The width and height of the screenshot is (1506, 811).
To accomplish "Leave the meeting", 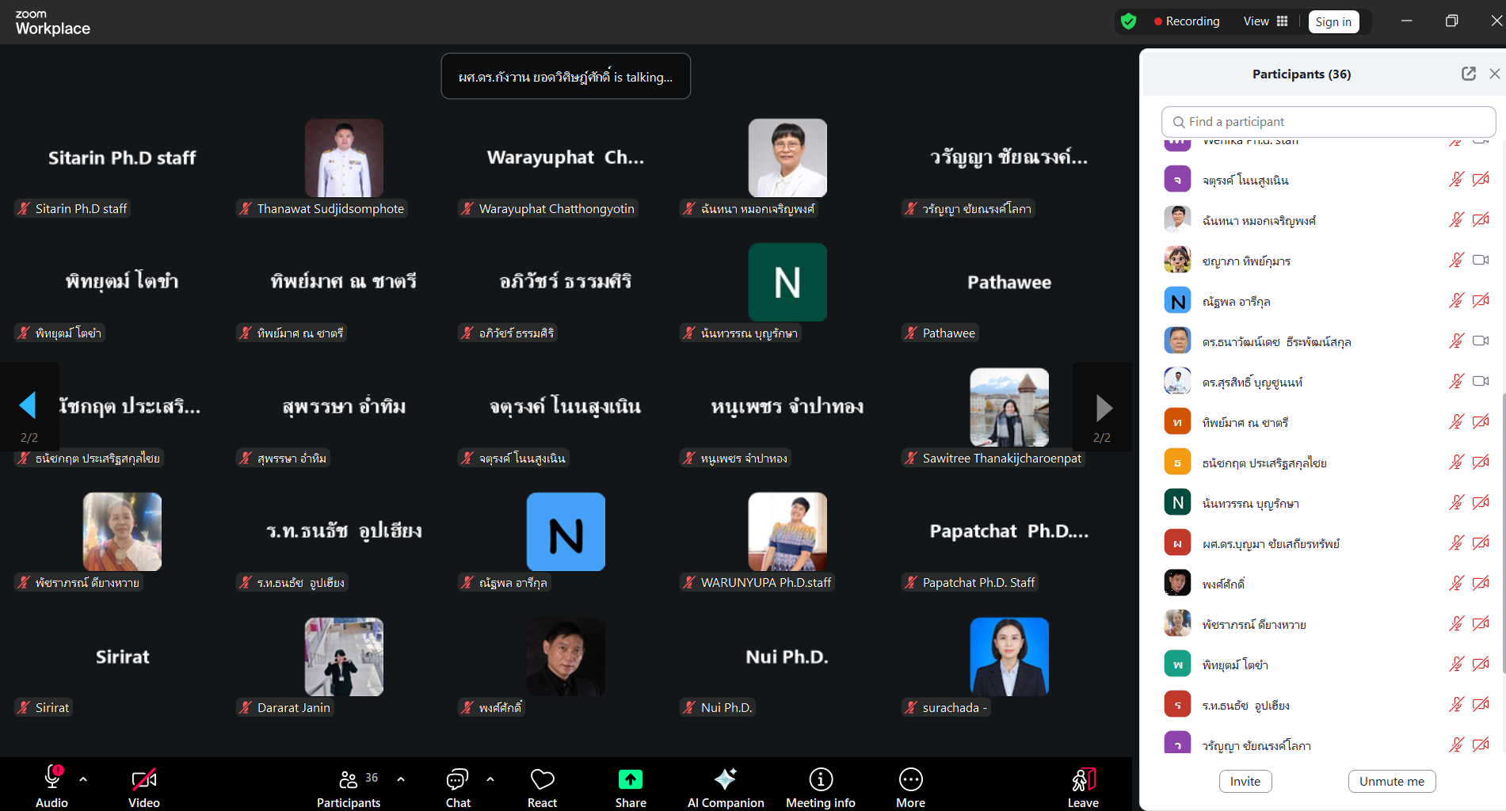I will 1083,787.
